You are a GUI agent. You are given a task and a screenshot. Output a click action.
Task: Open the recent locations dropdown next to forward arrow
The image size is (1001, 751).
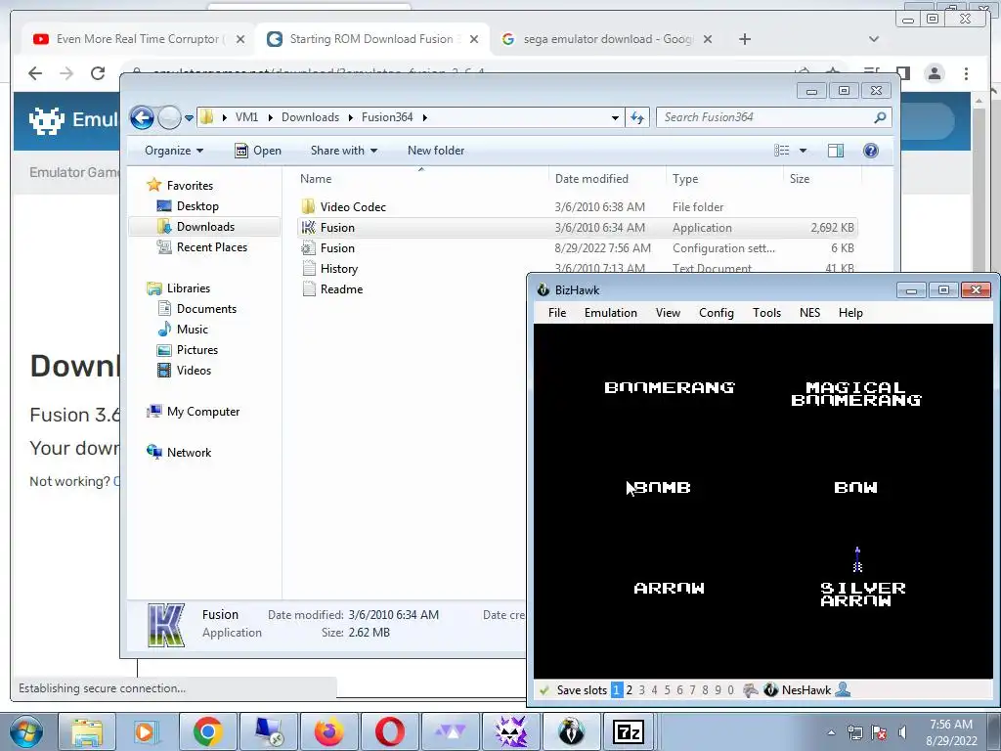[x=189, y=118]
